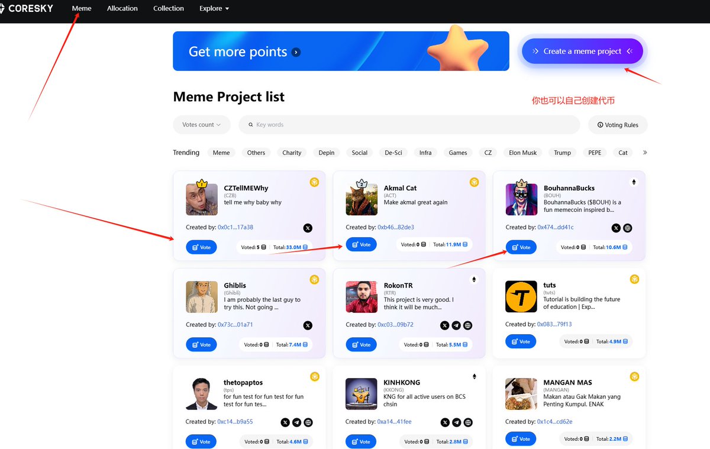Select the Depin trending tag

327,153
